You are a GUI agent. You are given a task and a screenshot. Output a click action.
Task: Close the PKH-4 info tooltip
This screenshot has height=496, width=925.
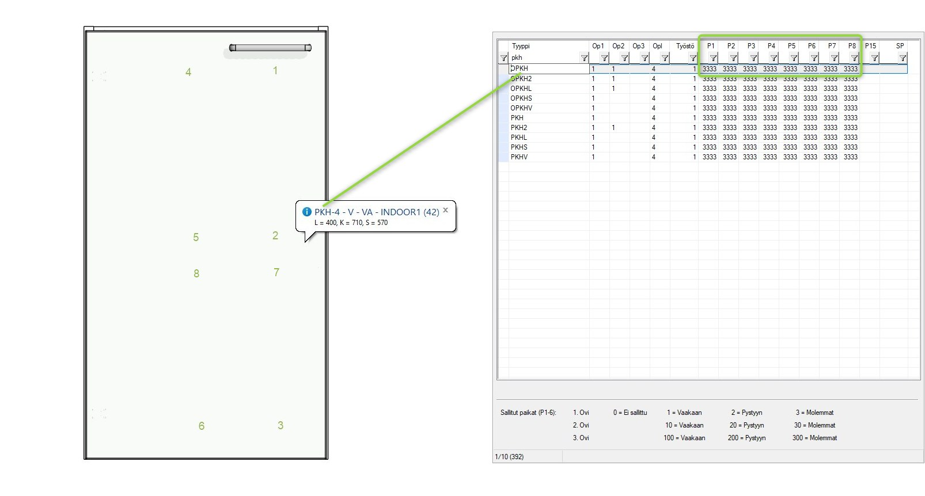(x=445, y=210)
